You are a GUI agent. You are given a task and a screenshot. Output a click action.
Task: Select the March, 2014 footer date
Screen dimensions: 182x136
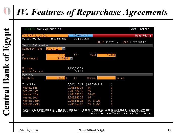pos(29,130)
